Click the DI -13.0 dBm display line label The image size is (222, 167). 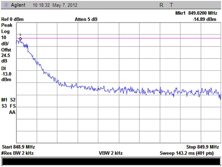coord(6,74)
